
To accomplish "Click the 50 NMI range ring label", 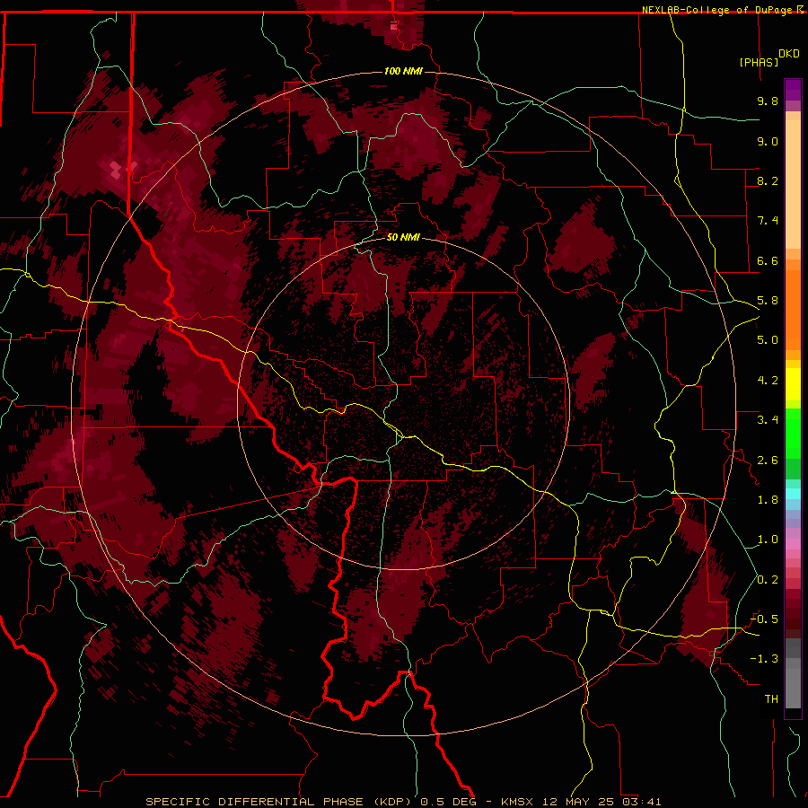I will point(403,237).
